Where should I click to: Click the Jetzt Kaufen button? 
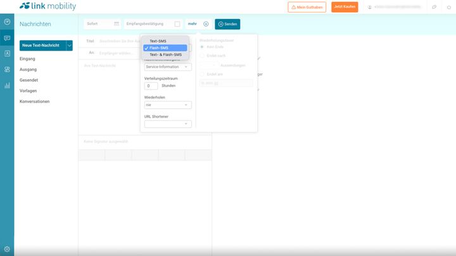tap(345, 7)
